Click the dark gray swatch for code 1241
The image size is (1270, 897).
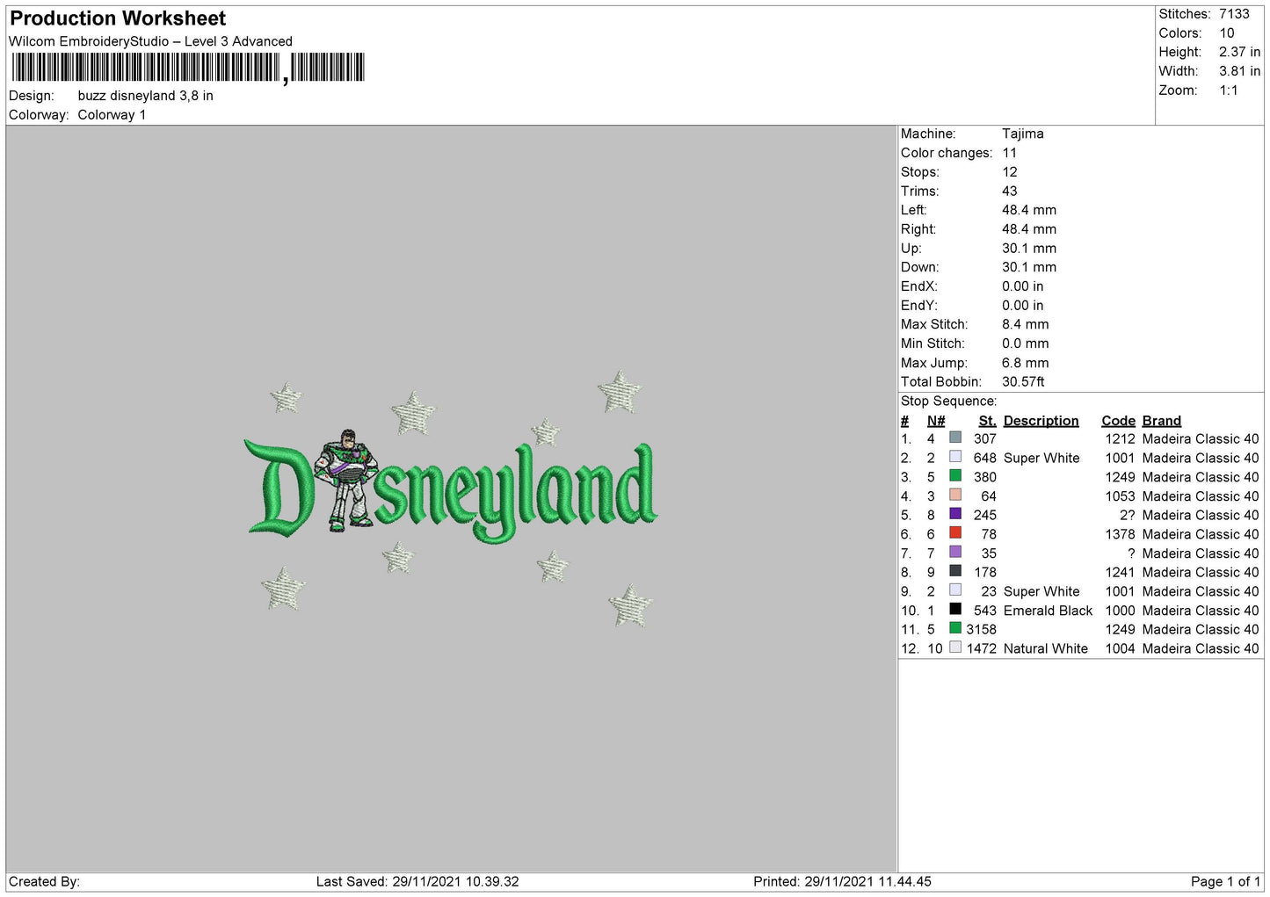(955, 571)
